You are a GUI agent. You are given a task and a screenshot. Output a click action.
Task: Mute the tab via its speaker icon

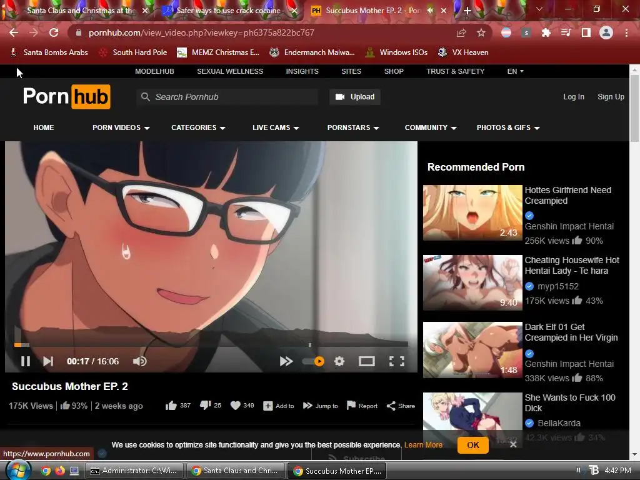click(x=430, y=11)
